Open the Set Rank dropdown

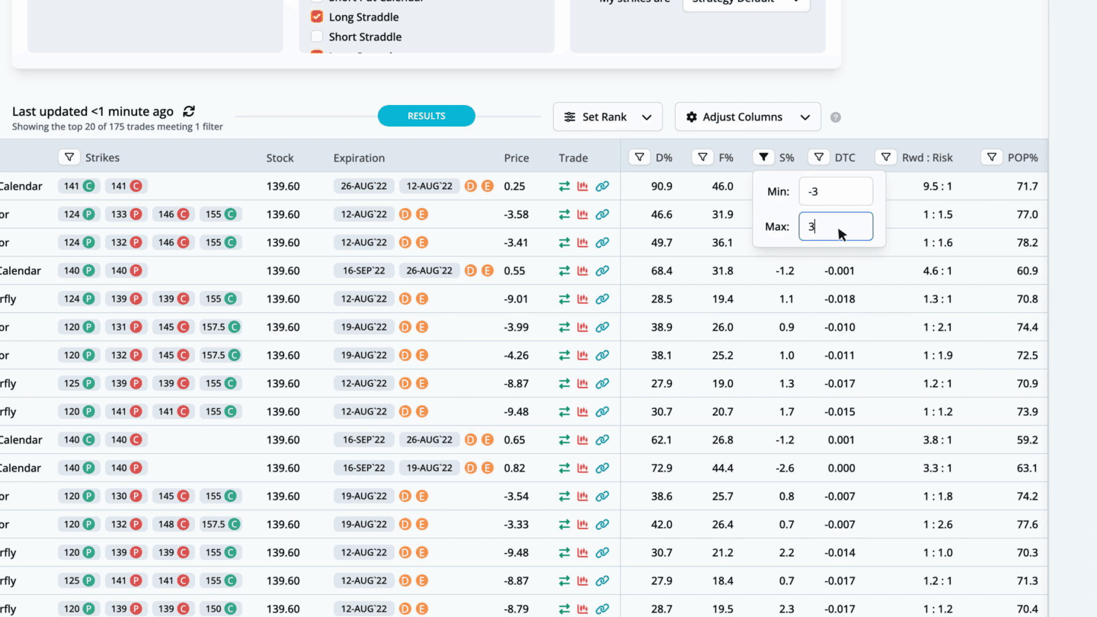pos(608,117)
